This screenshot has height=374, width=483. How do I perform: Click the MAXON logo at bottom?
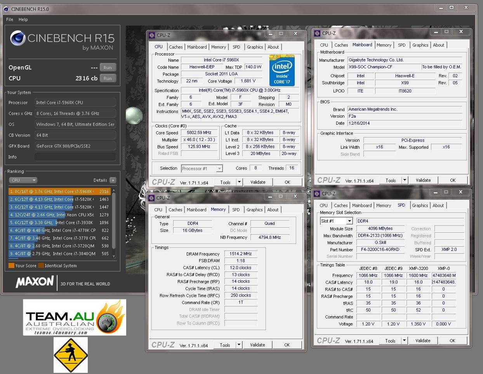point(35,282)
